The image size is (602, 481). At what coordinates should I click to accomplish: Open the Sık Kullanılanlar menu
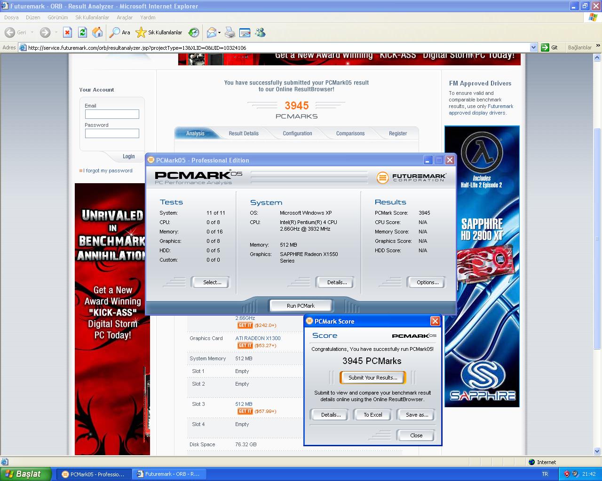pyautogui.click(x=92, y=17)
